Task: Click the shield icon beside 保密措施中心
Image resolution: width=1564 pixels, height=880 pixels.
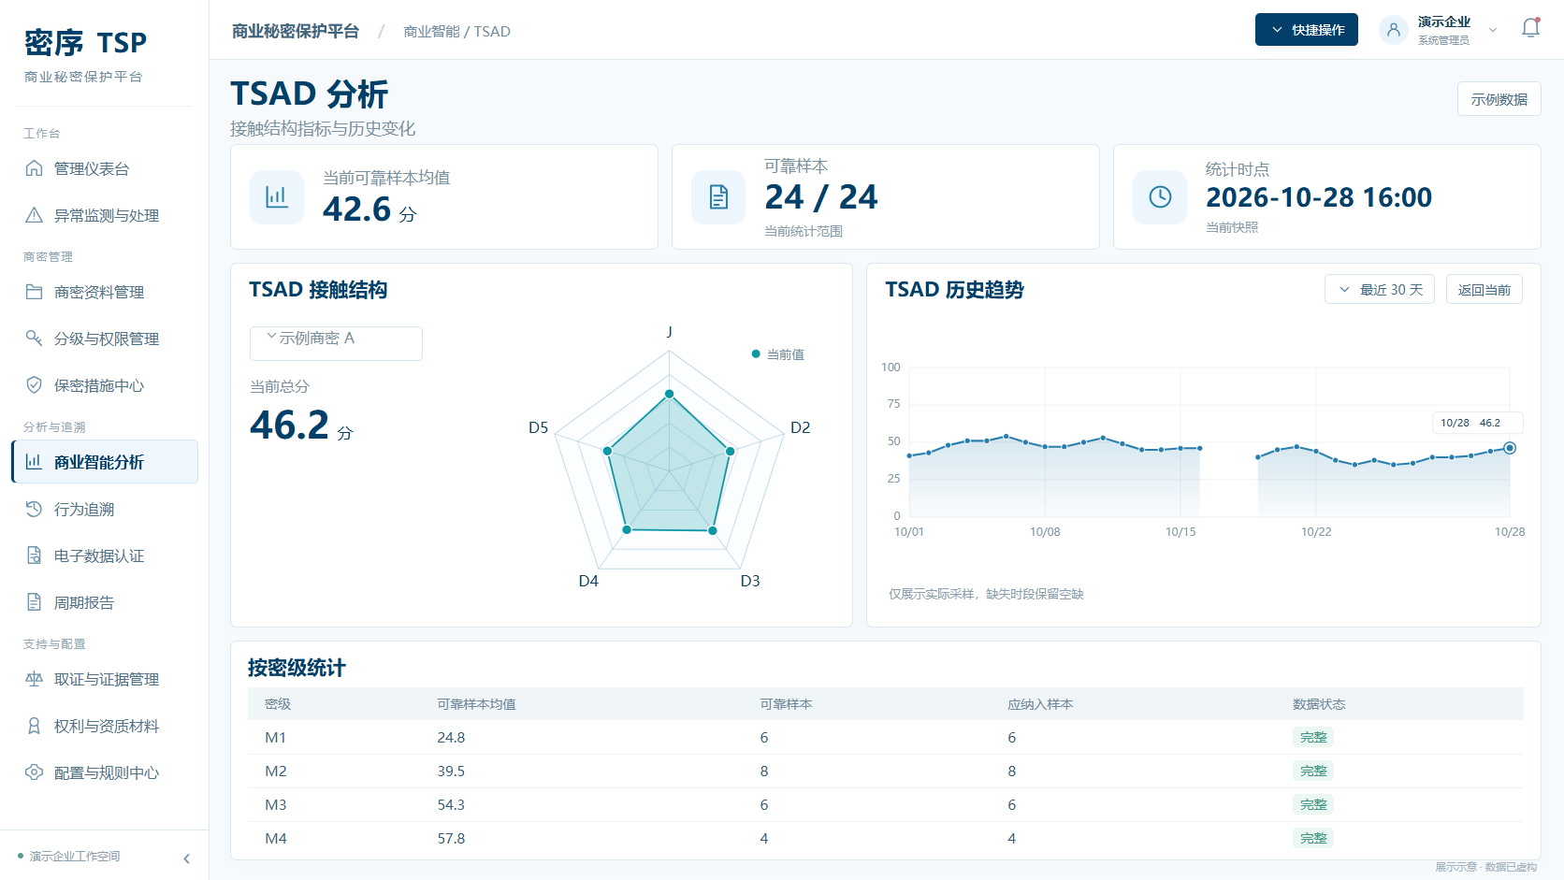Action: [35, 385]
